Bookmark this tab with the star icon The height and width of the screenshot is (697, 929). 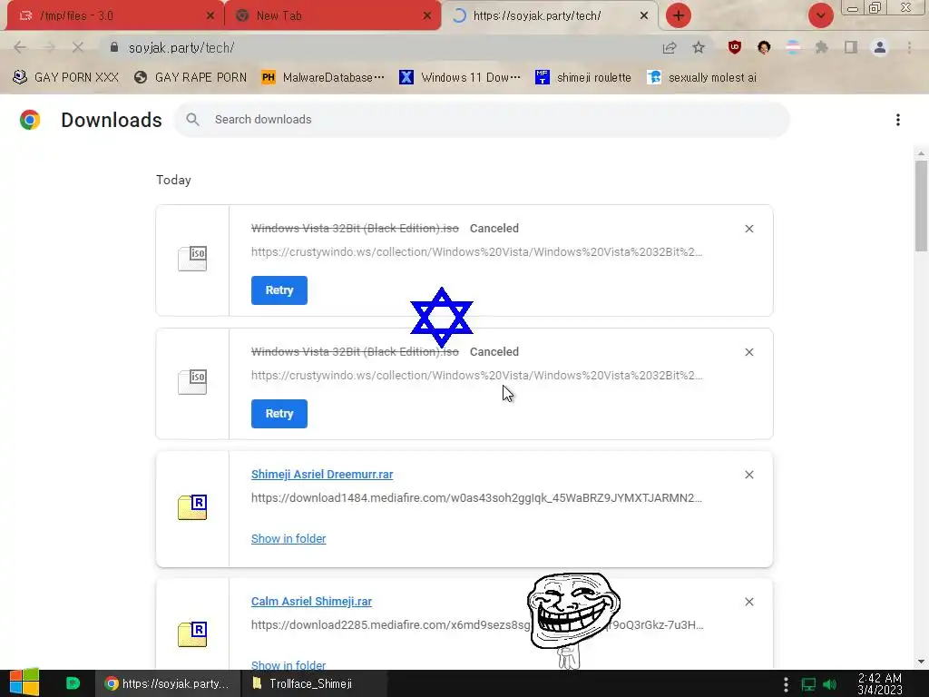699,47
